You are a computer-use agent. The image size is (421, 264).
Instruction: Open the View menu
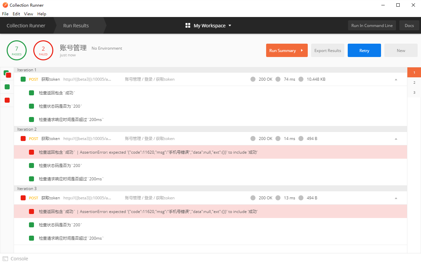click(x=29, y=14)
